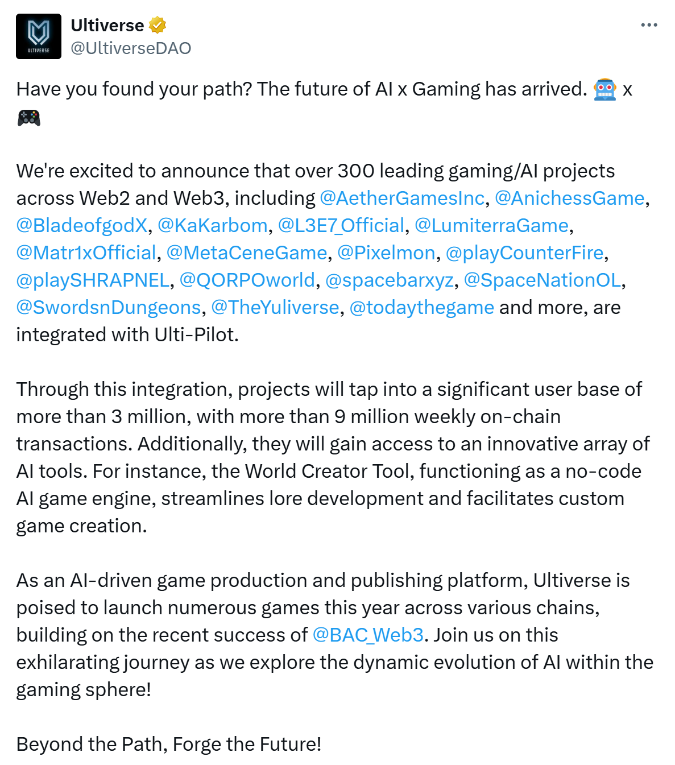Select the @L3E7_Official mention
The width and height of the screenshot is (675, 765).
[x=341, y=225]
